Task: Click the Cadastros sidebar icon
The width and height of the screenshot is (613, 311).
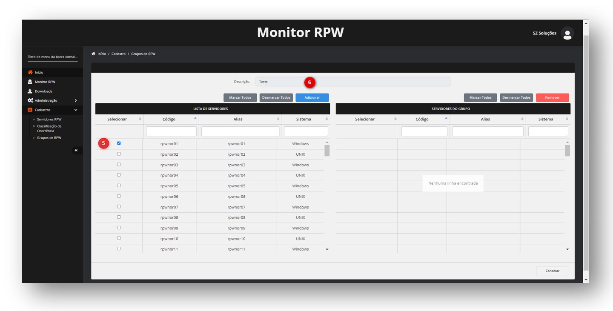Action: pos(30,110)
